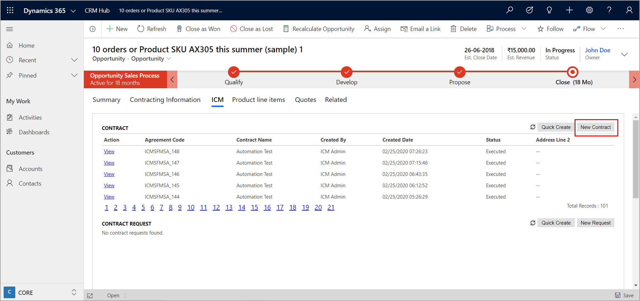Refresh the Contract grid with the reload icon

tap(532, 127)
